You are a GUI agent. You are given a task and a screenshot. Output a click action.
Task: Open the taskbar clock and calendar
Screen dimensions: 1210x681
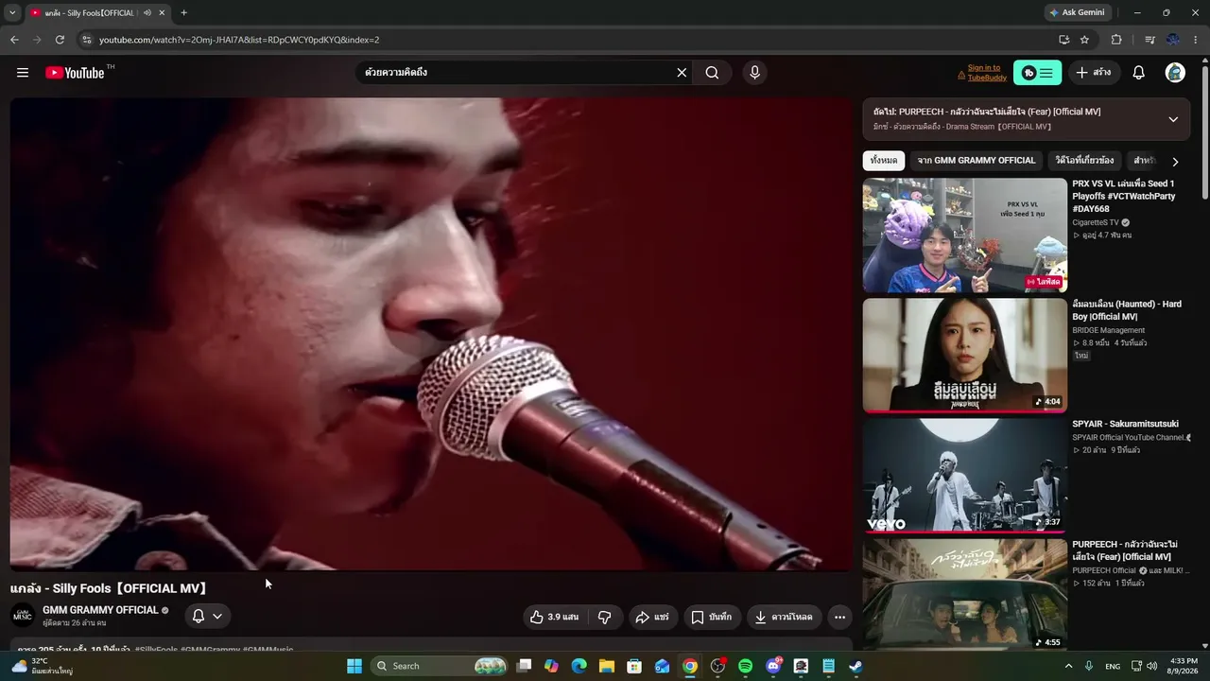point(1184,666)
